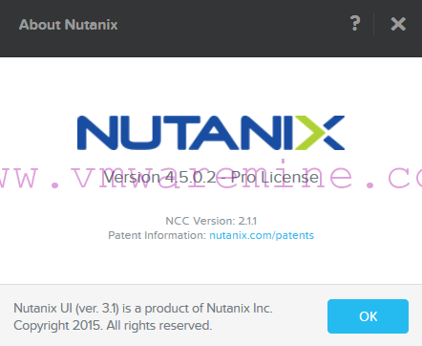Image resolution: width=422 pixels, height=346 pixels.
Task: Click the NCC Version label
Action: (200, 221)
